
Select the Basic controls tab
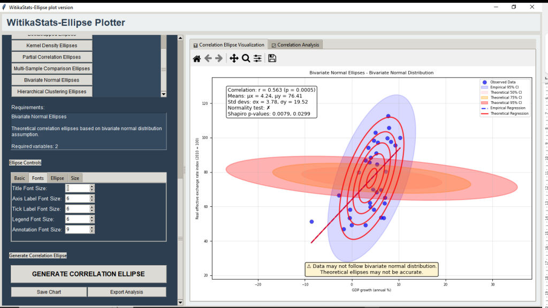click(x=20, y=178)
